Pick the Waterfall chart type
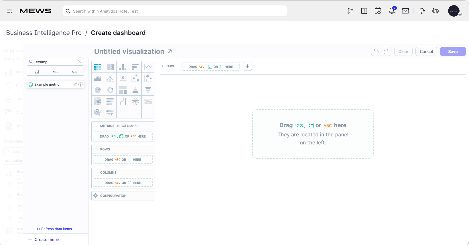 123,101
